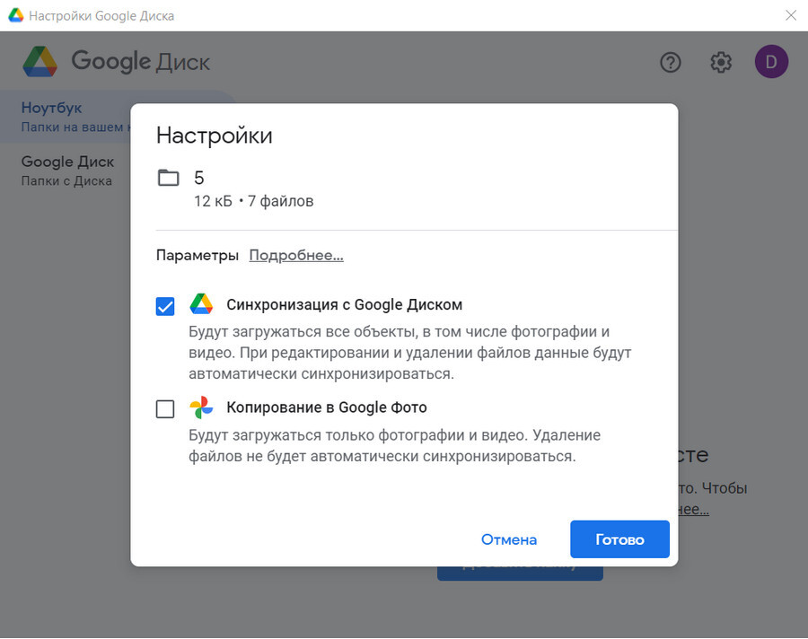Image resolution: width=808 pixels, height=639 pixels.
Task: Click the folder icon next to 5
Action: pyautogui.click(x=168, y=178)
